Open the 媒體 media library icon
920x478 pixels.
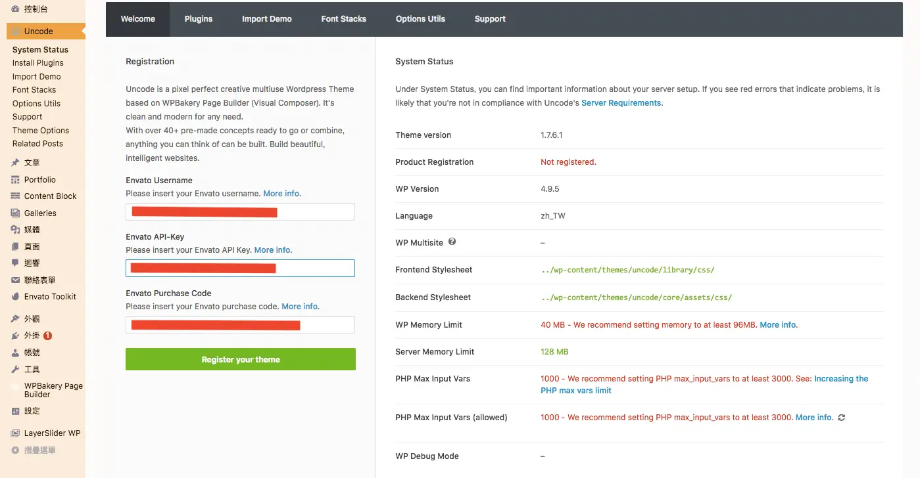tap(15, 230)
